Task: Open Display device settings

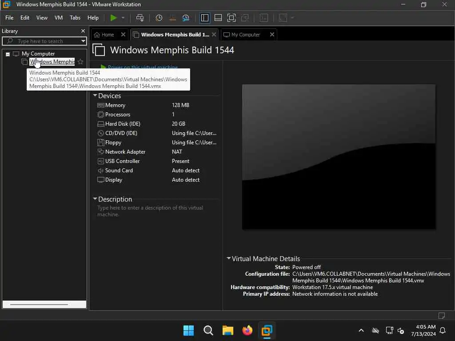Action: coord(113,180)
